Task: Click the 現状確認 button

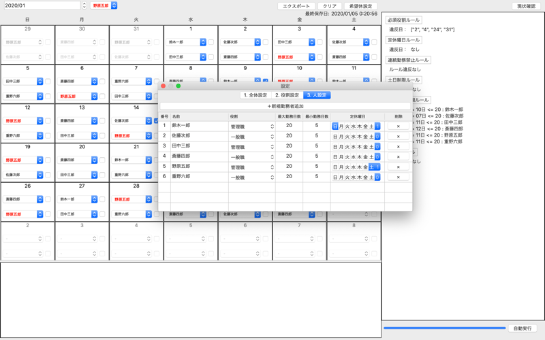Action: coord(526,6)
